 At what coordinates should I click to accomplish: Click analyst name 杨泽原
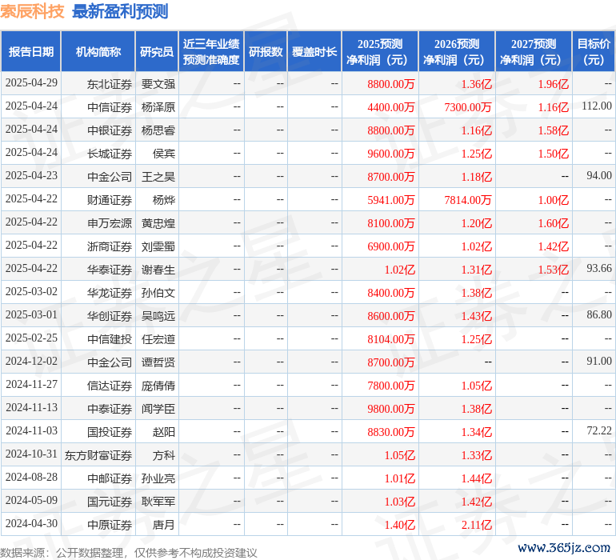pyautogui.click(x=158, y=107)
